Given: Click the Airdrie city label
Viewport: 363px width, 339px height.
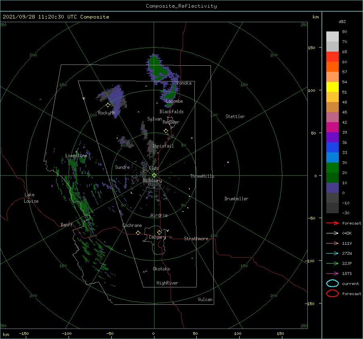Looking at the screenshot, I should pos(159,215).
